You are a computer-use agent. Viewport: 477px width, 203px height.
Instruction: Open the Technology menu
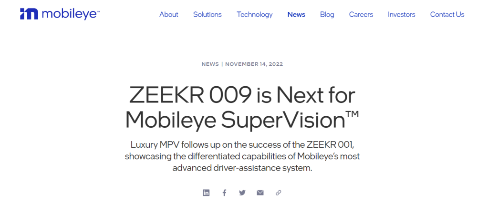coord(255,15)
